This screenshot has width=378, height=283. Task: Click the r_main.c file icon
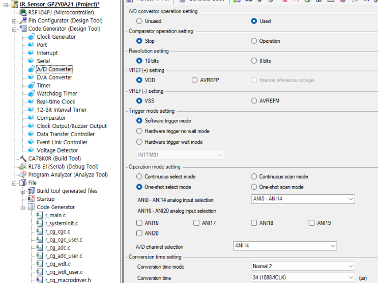click(x=39, y=215)
